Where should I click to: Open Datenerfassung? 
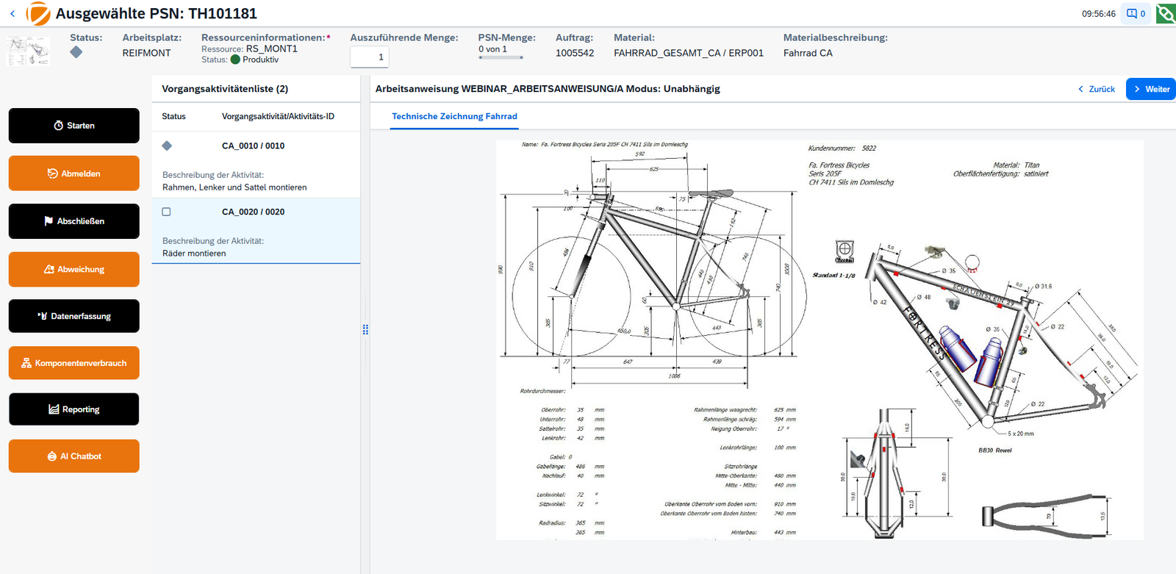(74, 316)
